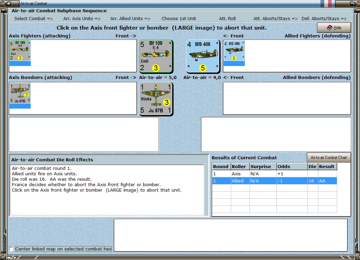Image resolution: width=360 pixels, height=260 pixels.
Task: Click the large MS 406 Allied fighter counter
Action: click(x=203, y=56)
